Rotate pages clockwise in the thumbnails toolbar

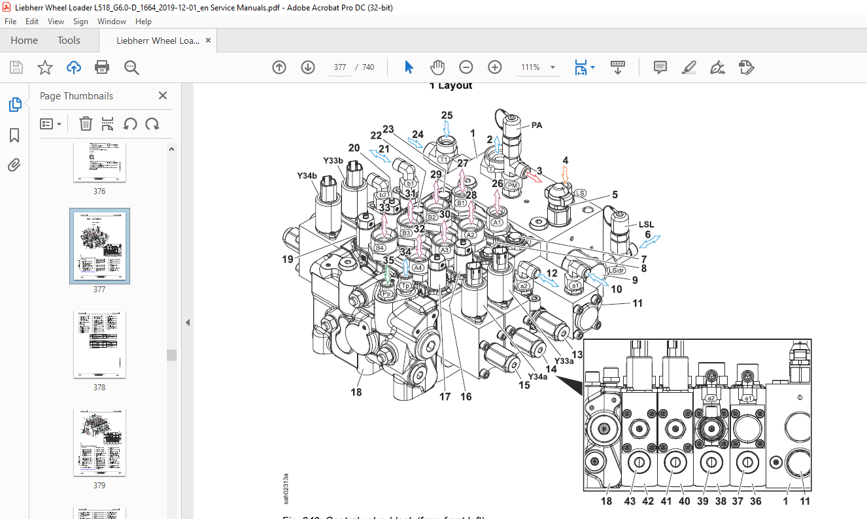coord(152,124)
